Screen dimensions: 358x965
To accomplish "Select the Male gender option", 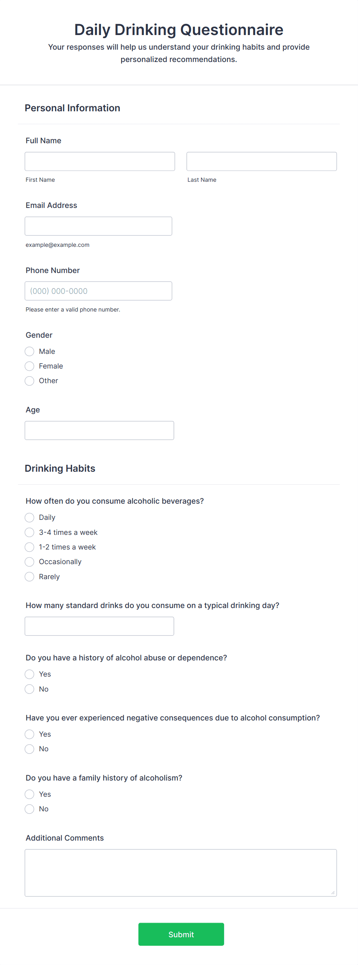I will click(x=29, y=351).
